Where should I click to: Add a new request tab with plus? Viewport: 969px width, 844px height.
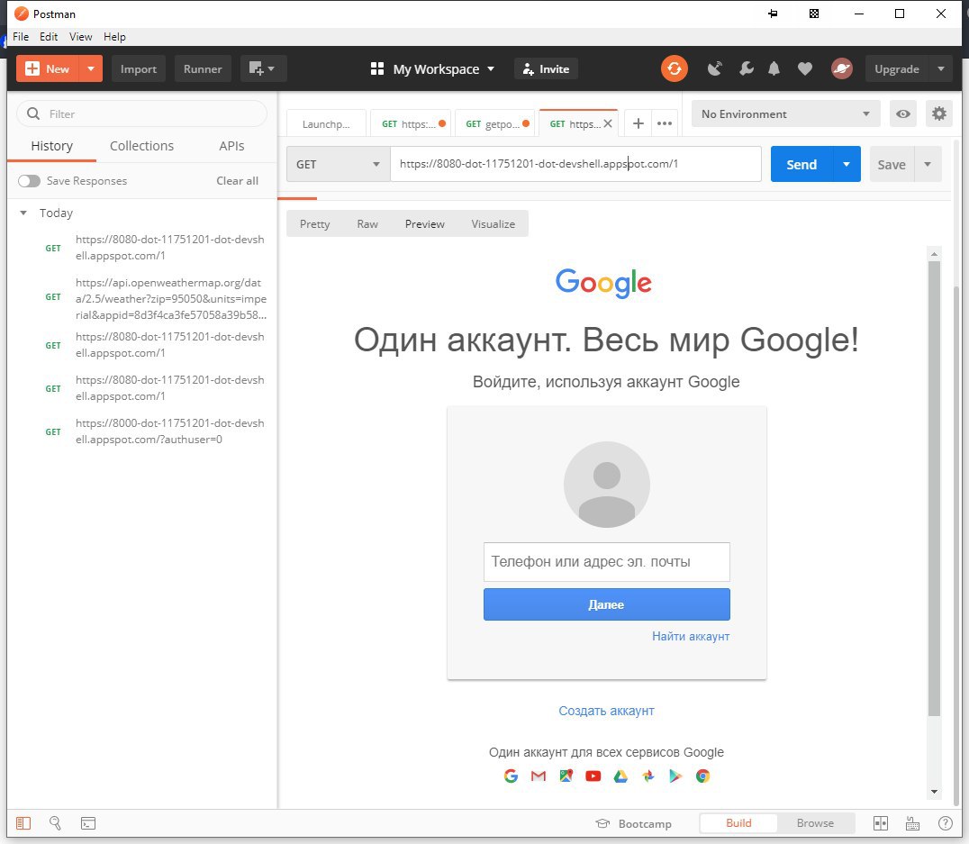pos(638,123)
